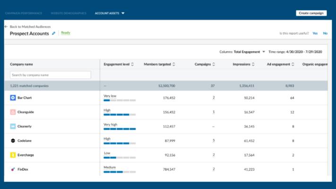Click the Codelane company logo
The width and height of the screenshot is (336, 189).
pos(13,141)
